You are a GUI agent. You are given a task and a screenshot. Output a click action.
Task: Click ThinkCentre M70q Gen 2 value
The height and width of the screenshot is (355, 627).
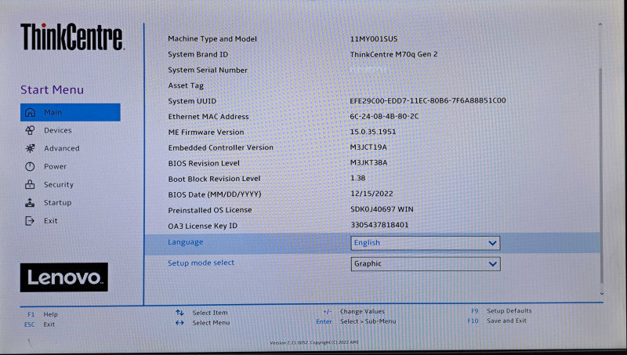click(394, 54)
